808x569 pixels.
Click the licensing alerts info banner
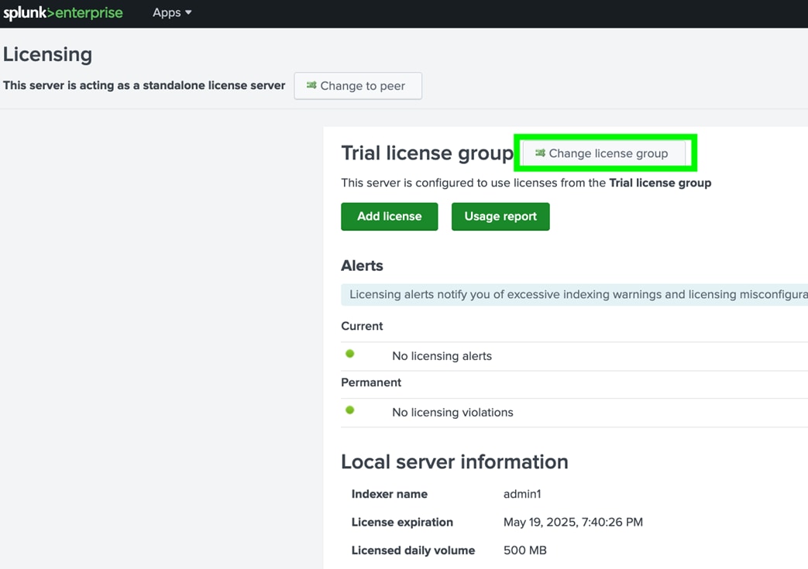574,294
